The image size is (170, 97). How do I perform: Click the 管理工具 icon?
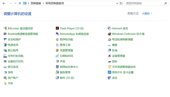[57, 45]
